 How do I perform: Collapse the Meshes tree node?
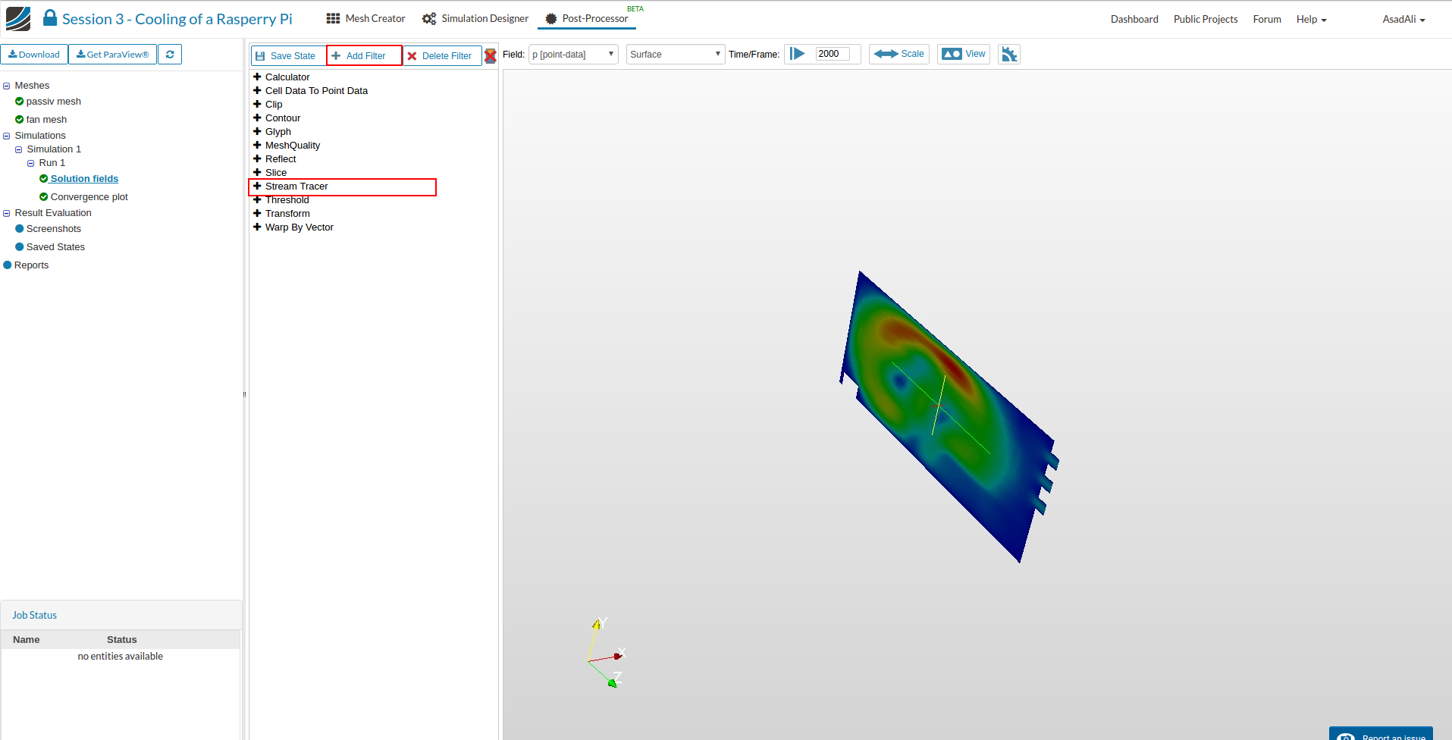(x=7, y=86)
